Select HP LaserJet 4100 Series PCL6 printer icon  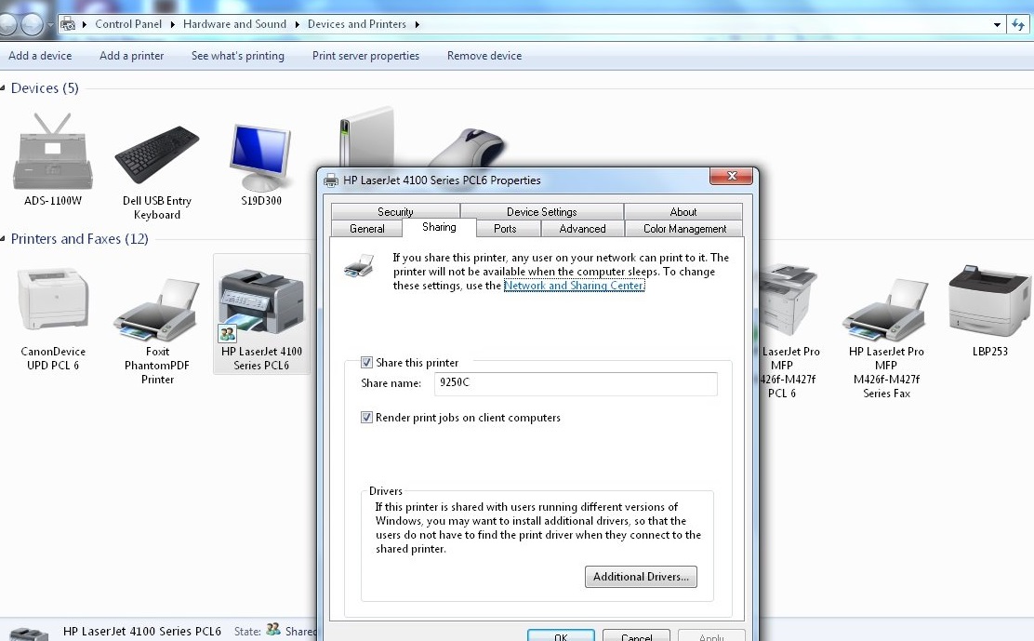click(261, 304)
